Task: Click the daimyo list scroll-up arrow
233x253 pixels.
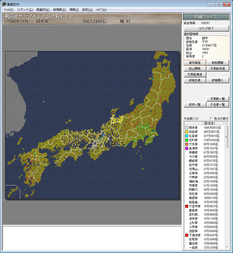Action: [x=227, y=123]
